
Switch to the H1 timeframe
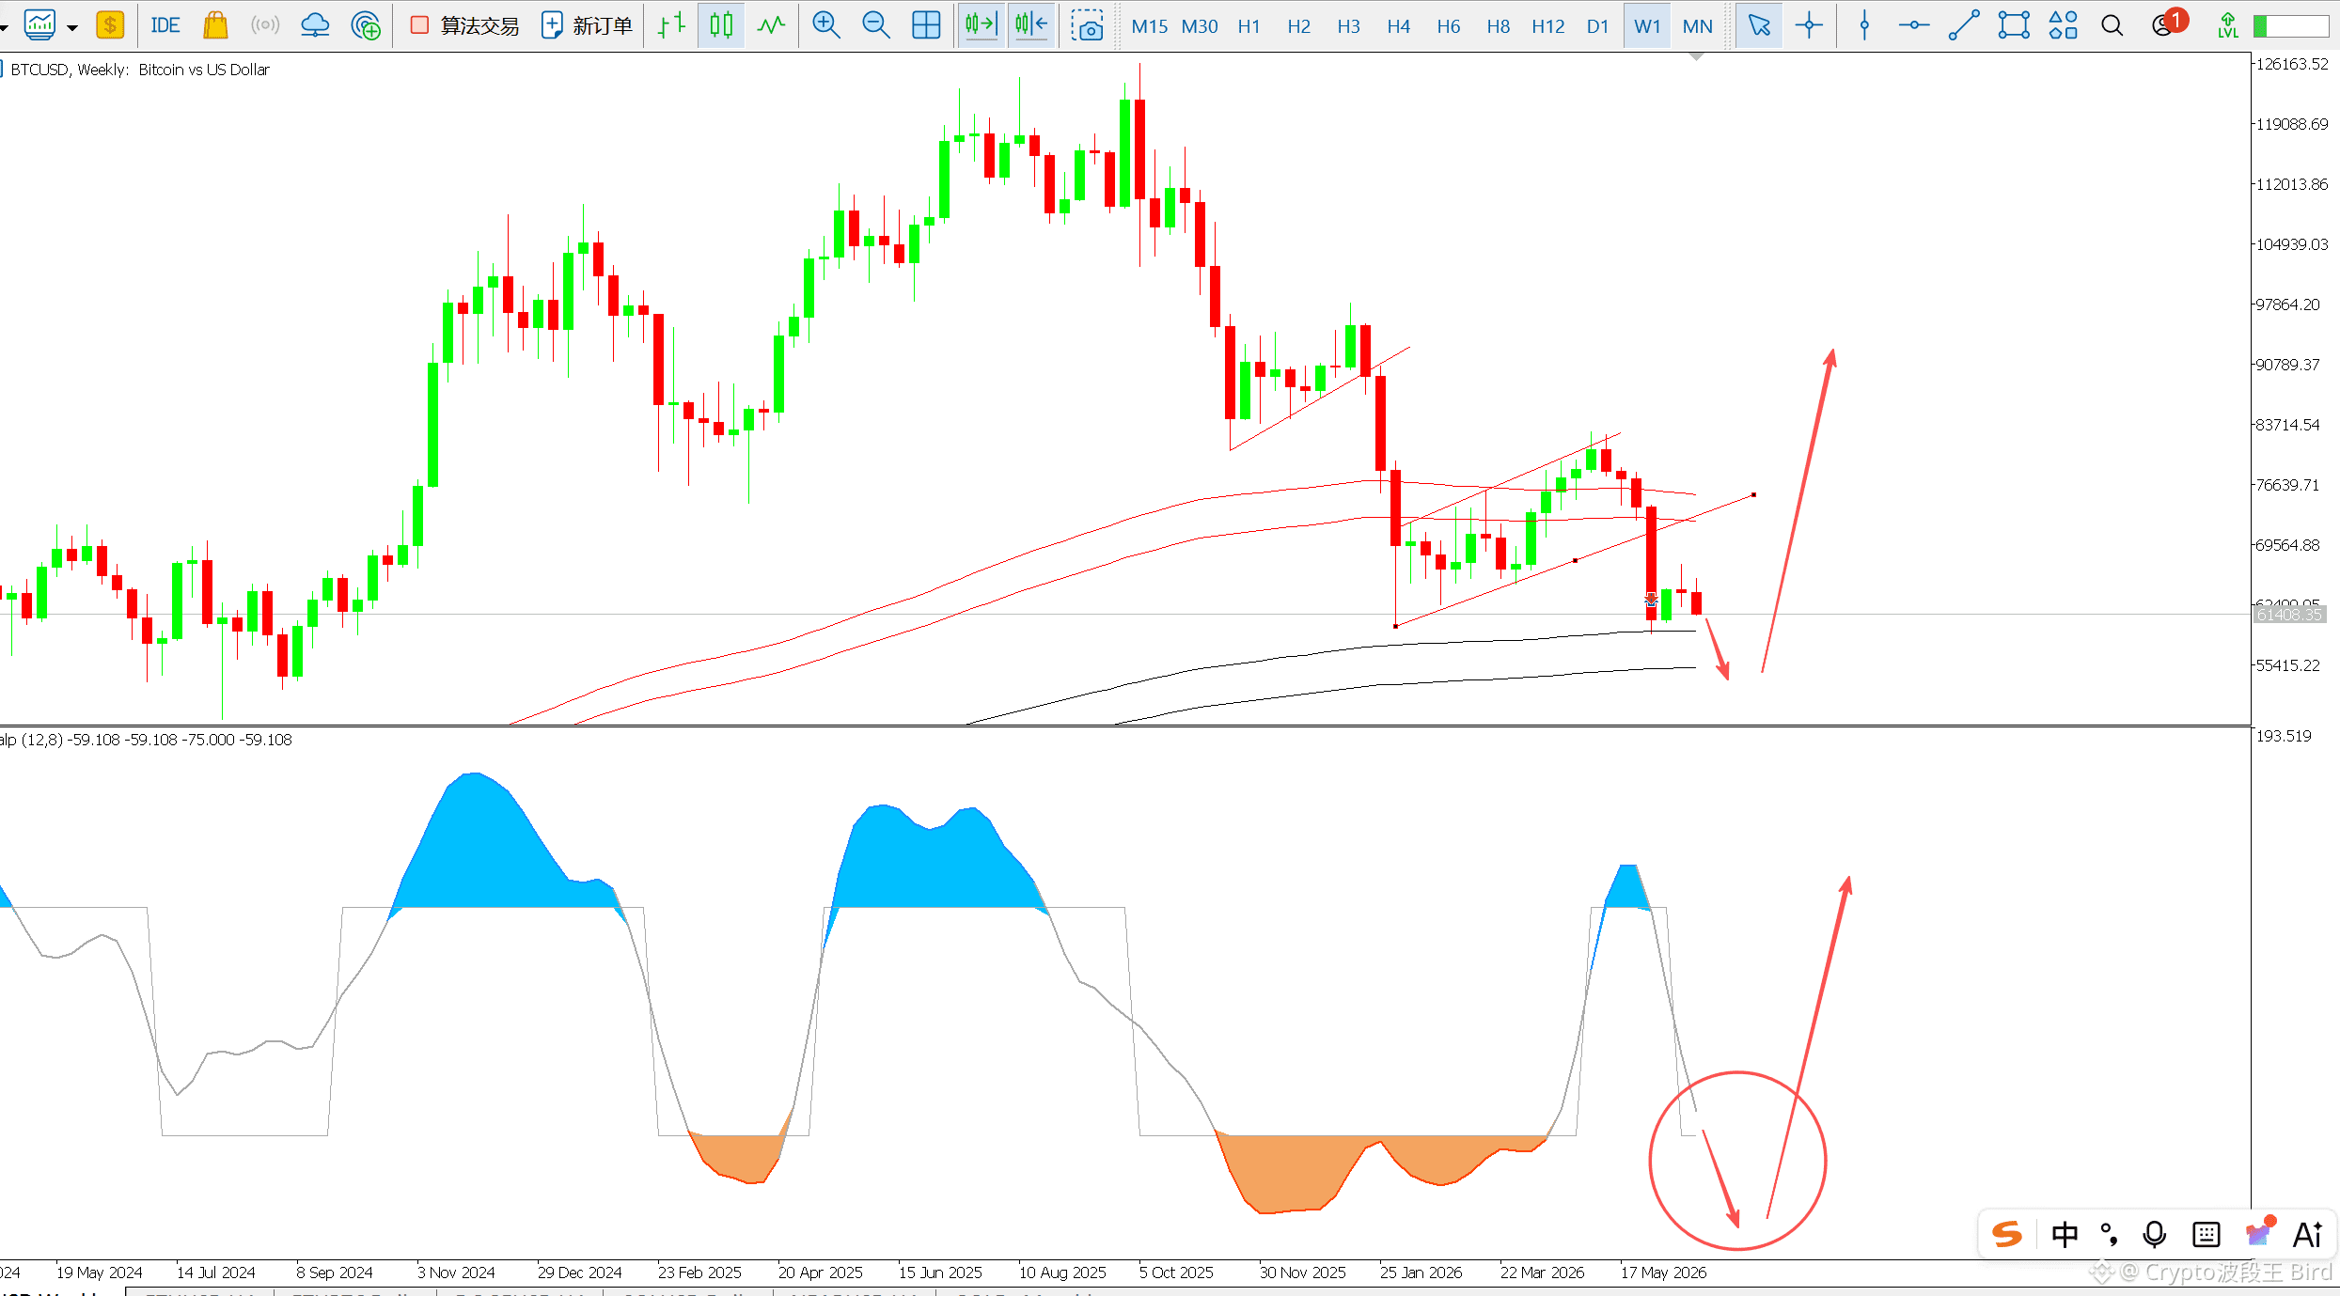point(1249,26)
